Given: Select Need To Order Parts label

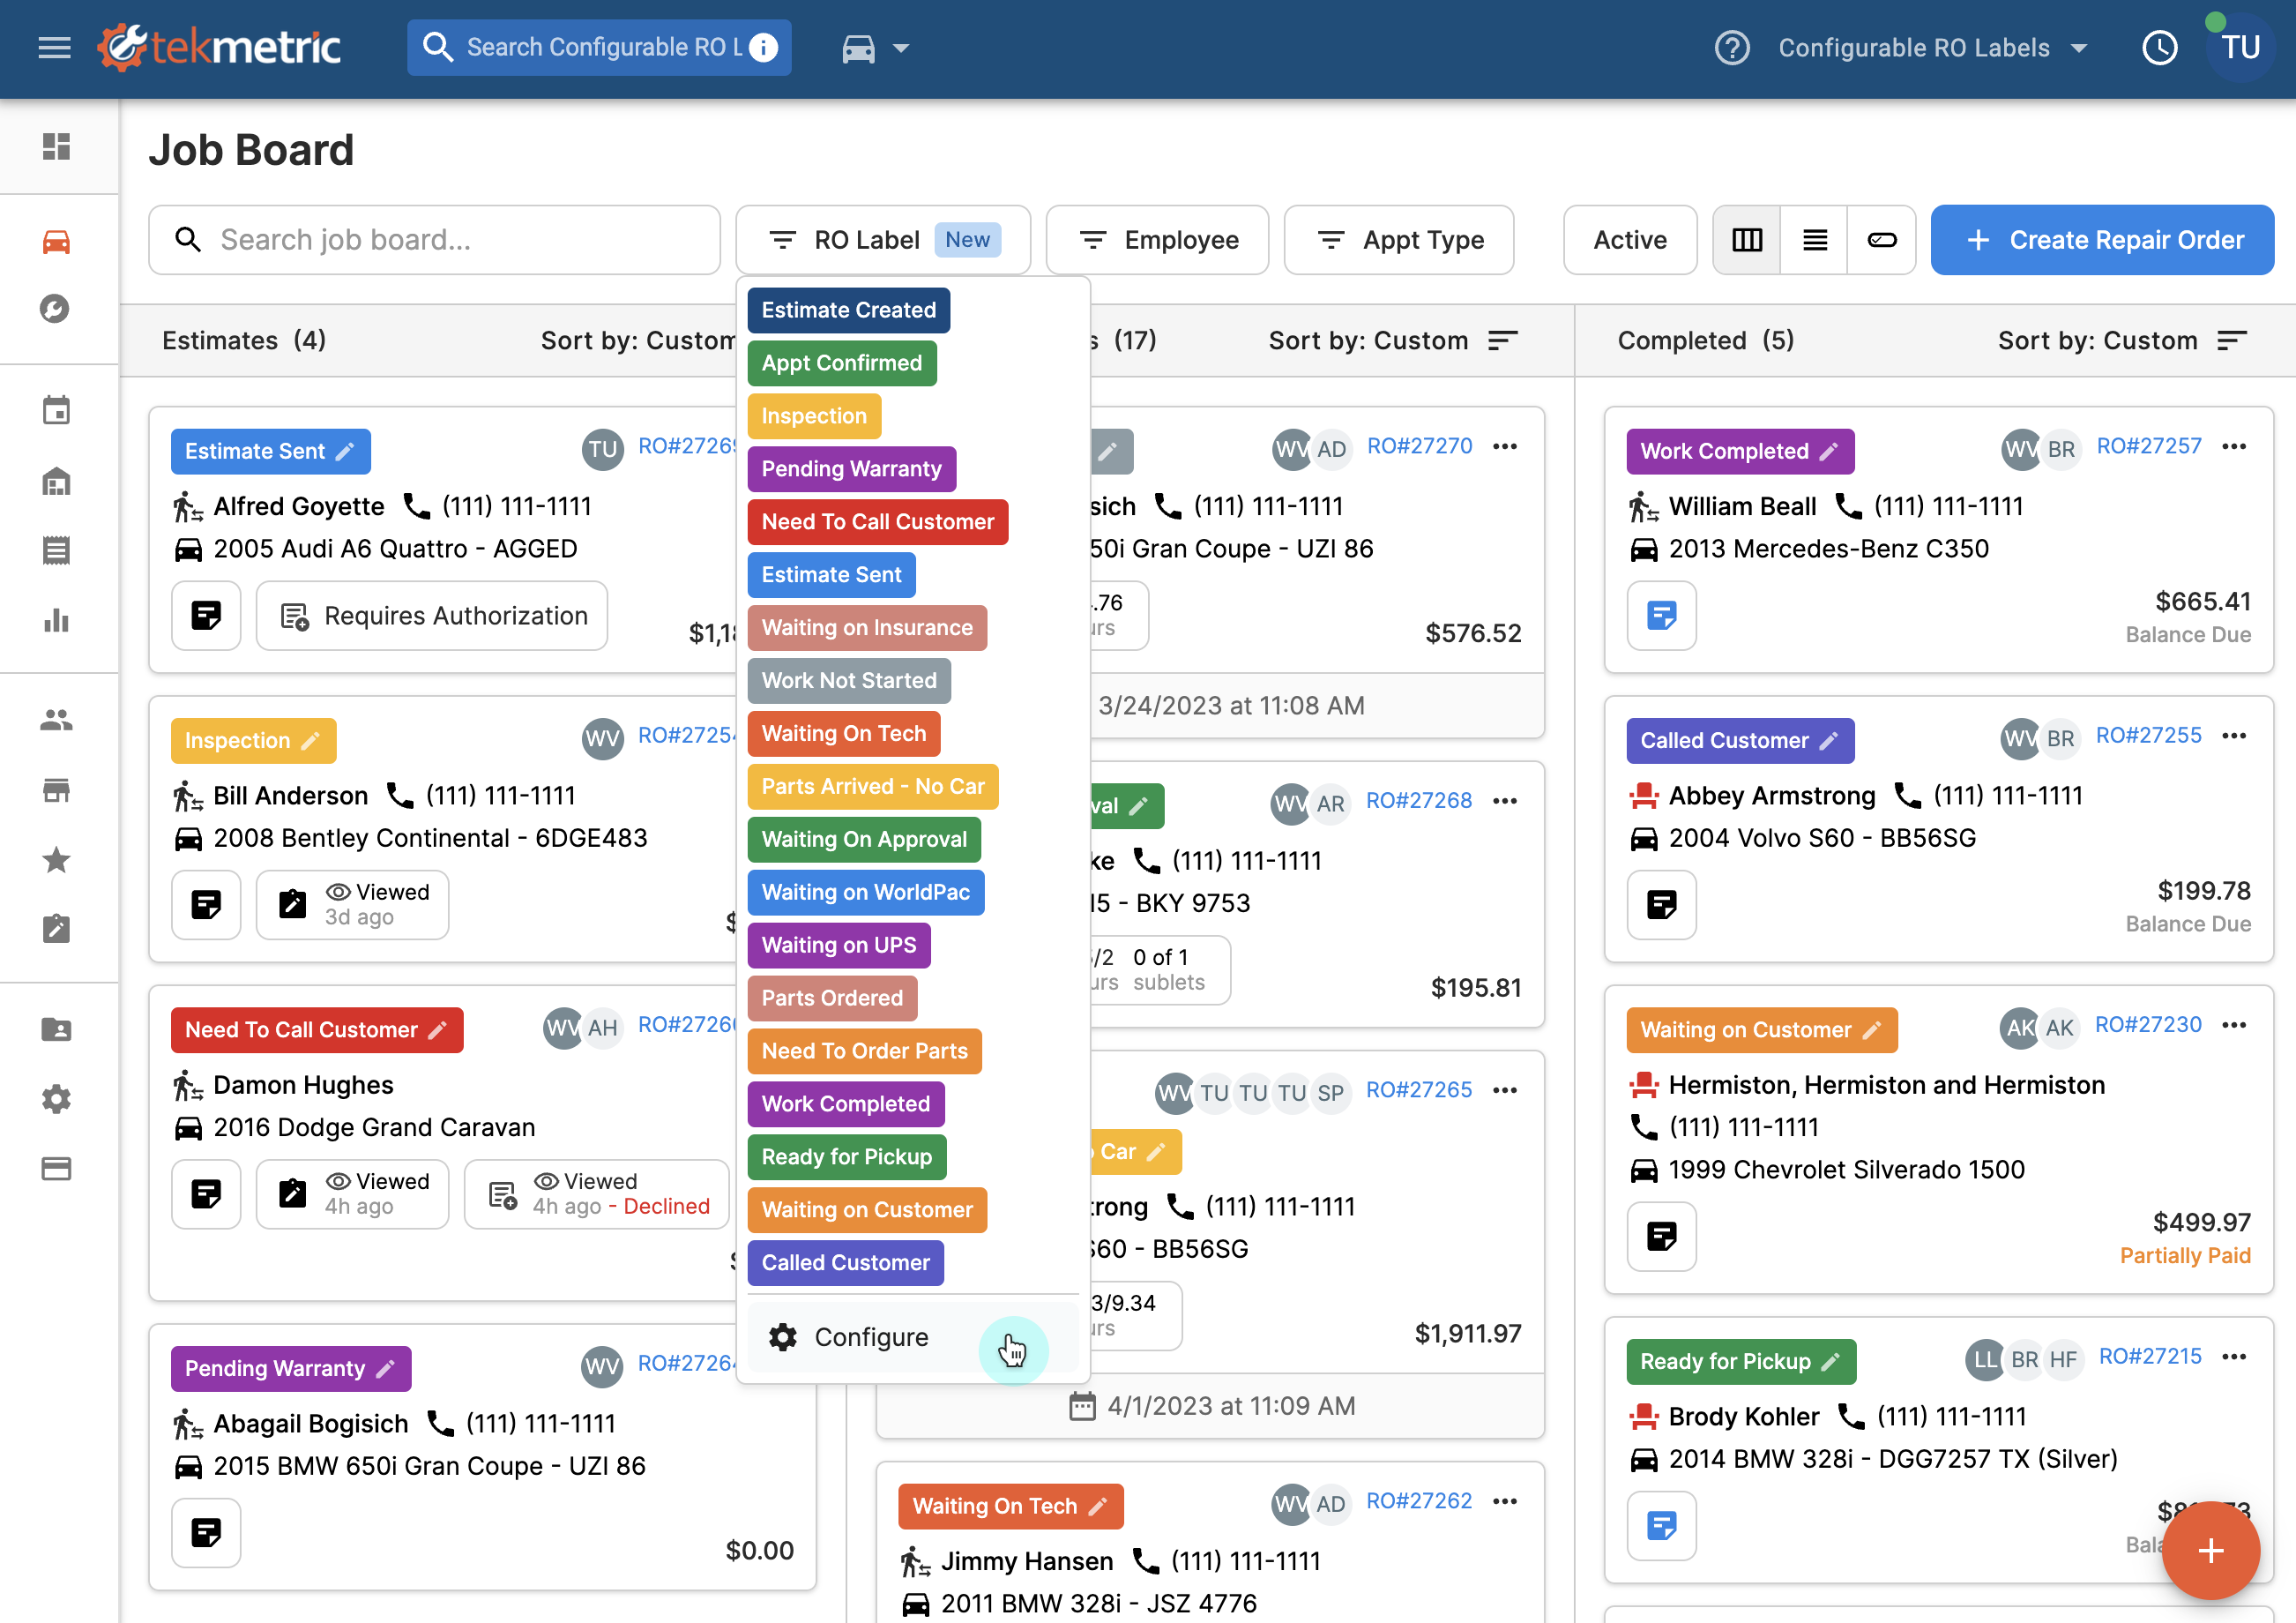Looking at the screenshot, I should pyautogui.click(x=864, y=1052).
